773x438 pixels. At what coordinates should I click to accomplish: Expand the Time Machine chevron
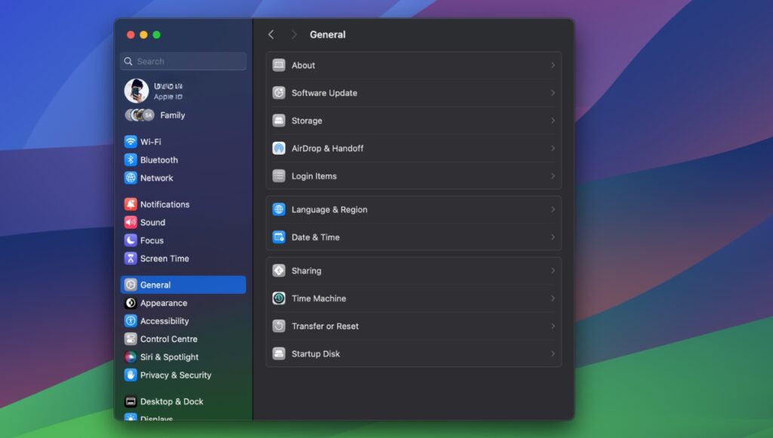pos(553,298)
